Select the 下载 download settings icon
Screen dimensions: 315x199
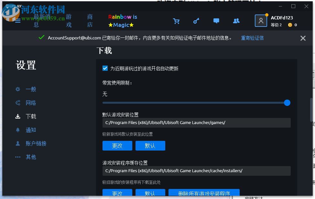coord(17,116)
